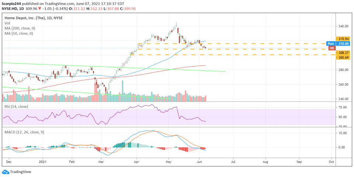Select the 'MA (50, close, 0)' indicator label
The image size is (354, 177).
(x=19, y=33)
